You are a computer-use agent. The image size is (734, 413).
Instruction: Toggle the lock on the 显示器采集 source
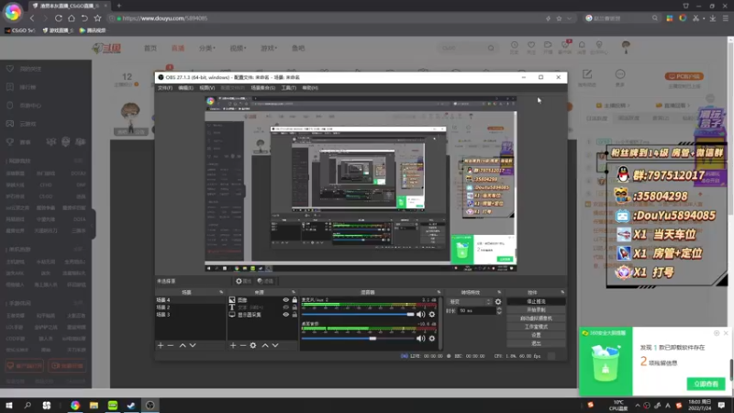tap(295, 315)
